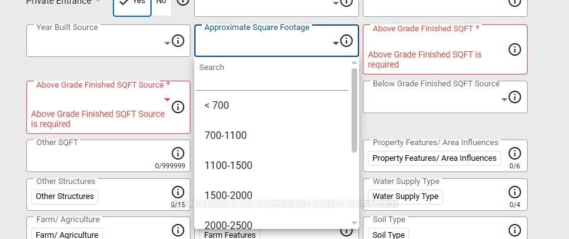Screen dimensions: 569x239
Task: Open info icon for Other Structures
Action: click(178, 192)
